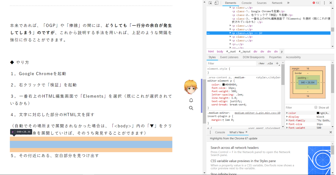Expand the font-family computed property
This screenshot has width=336, height=175.
click(287, 120)
